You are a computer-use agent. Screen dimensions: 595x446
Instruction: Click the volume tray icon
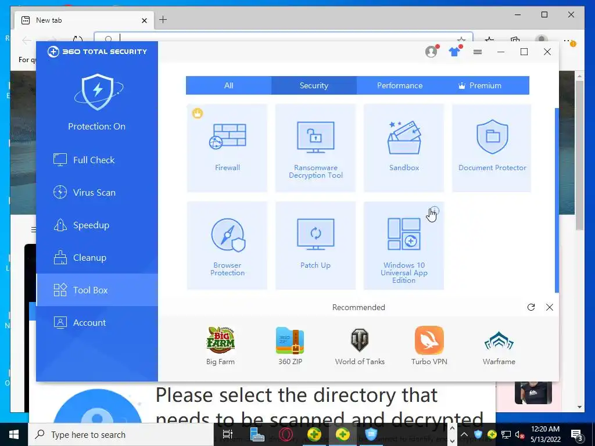(519, 434)
